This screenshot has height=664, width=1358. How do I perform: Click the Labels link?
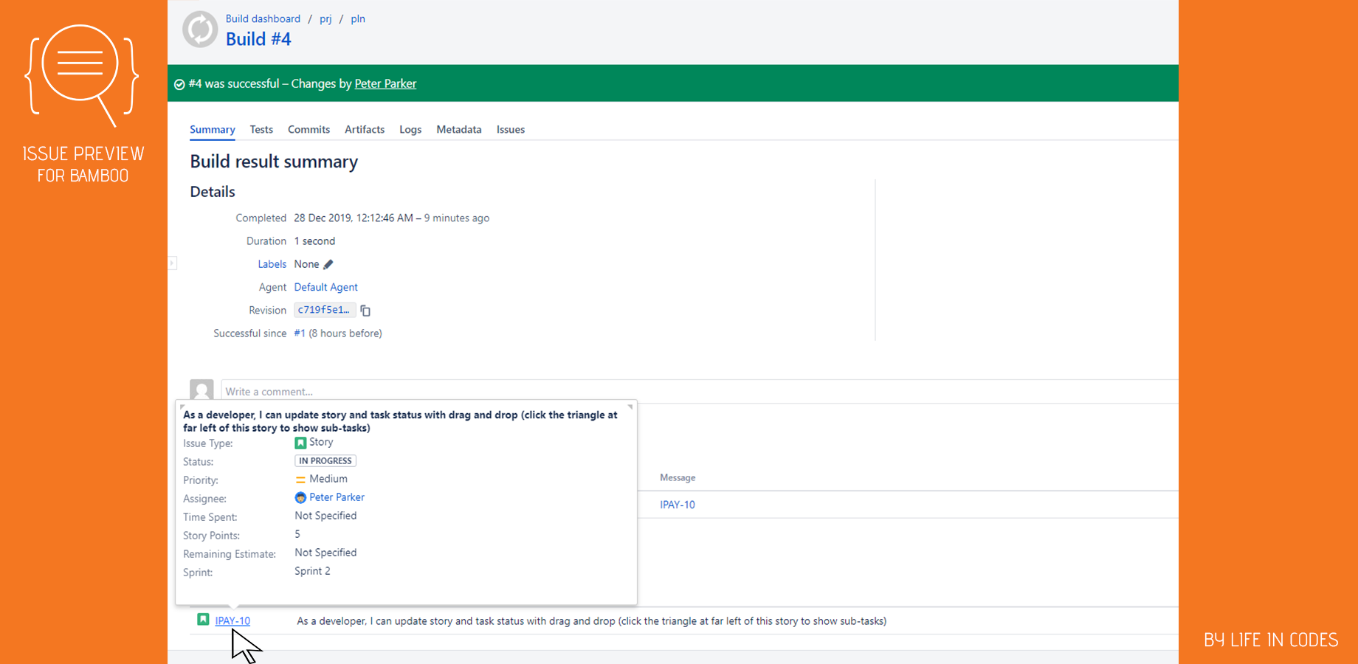[x=272, y=264]
